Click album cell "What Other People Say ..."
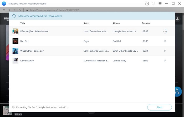The height and width of the screenshot is (117, 184). coord(126,51)
